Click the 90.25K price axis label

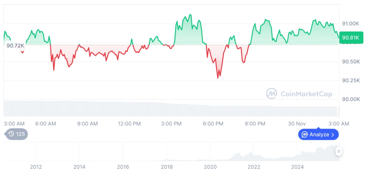(x=351, y=81)
